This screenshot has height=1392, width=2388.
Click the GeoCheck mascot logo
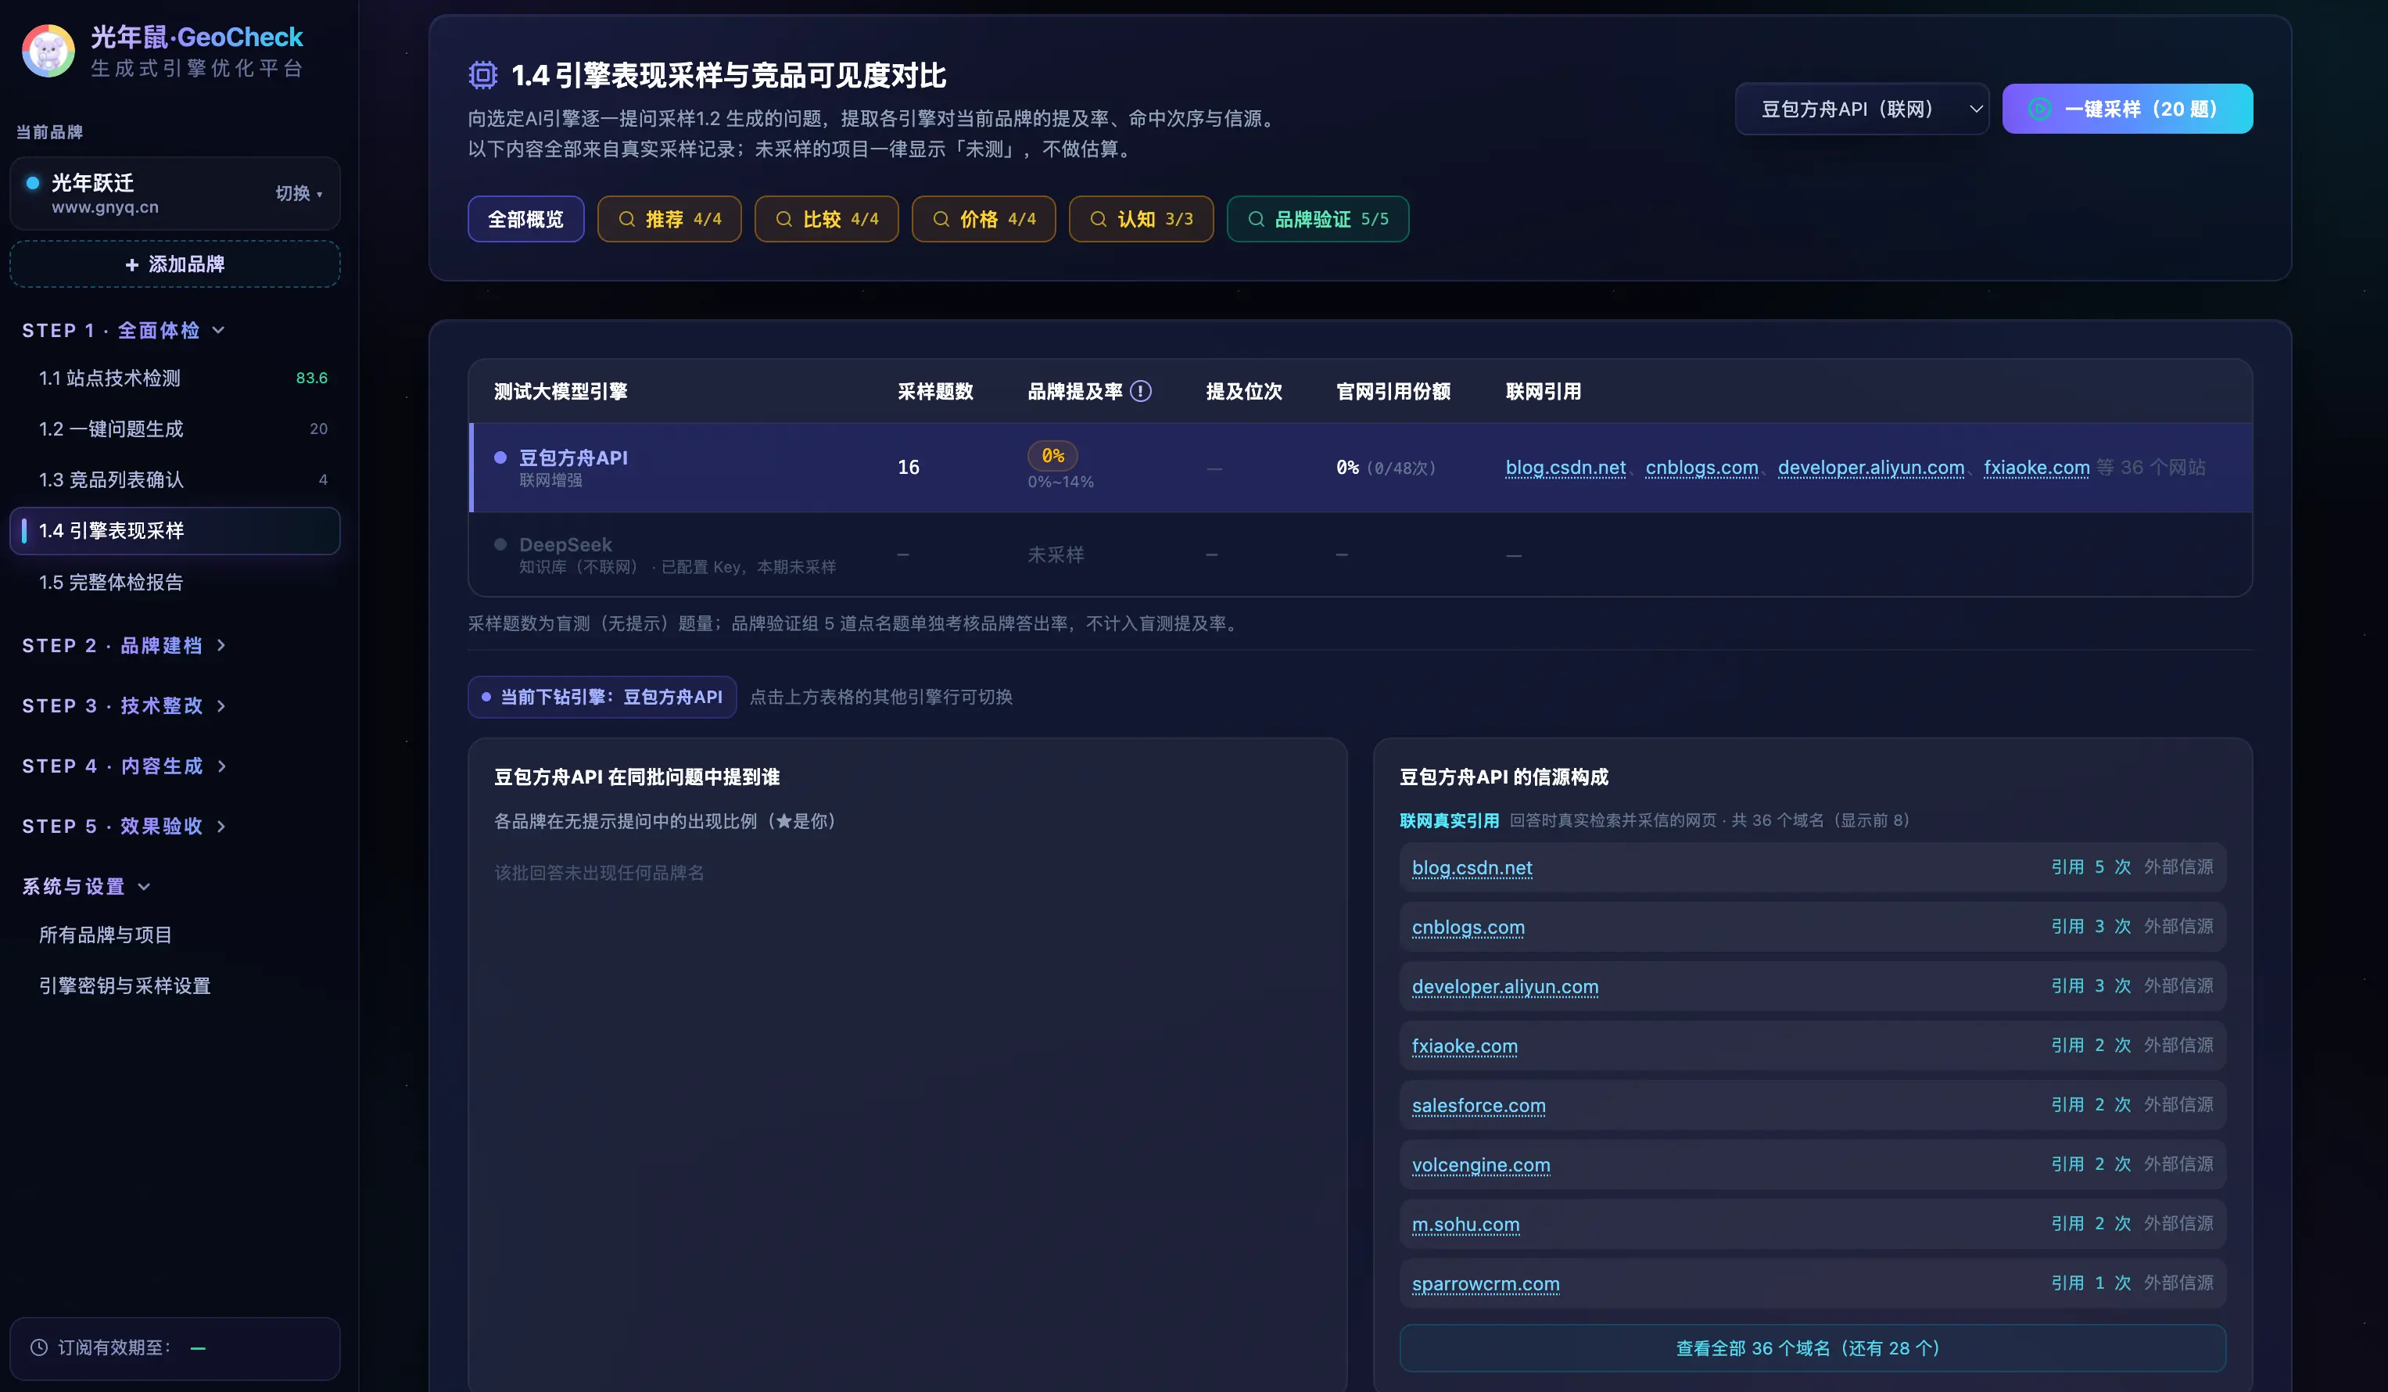[48, 51]
